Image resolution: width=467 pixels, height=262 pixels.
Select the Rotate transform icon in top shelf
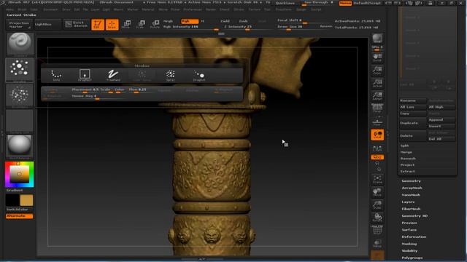click(x=155, y=24)
